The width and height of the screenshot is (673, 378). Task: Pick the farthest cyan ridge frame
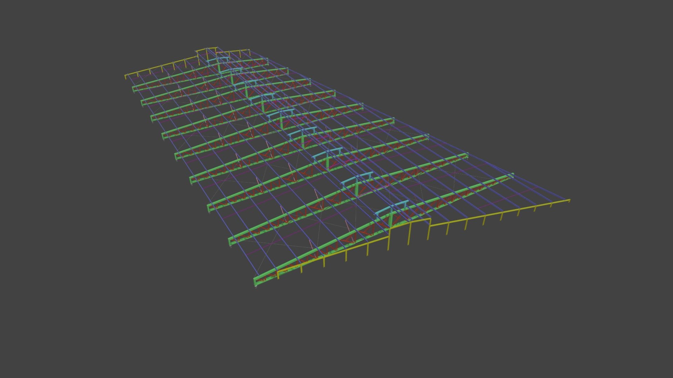[218, 60]
